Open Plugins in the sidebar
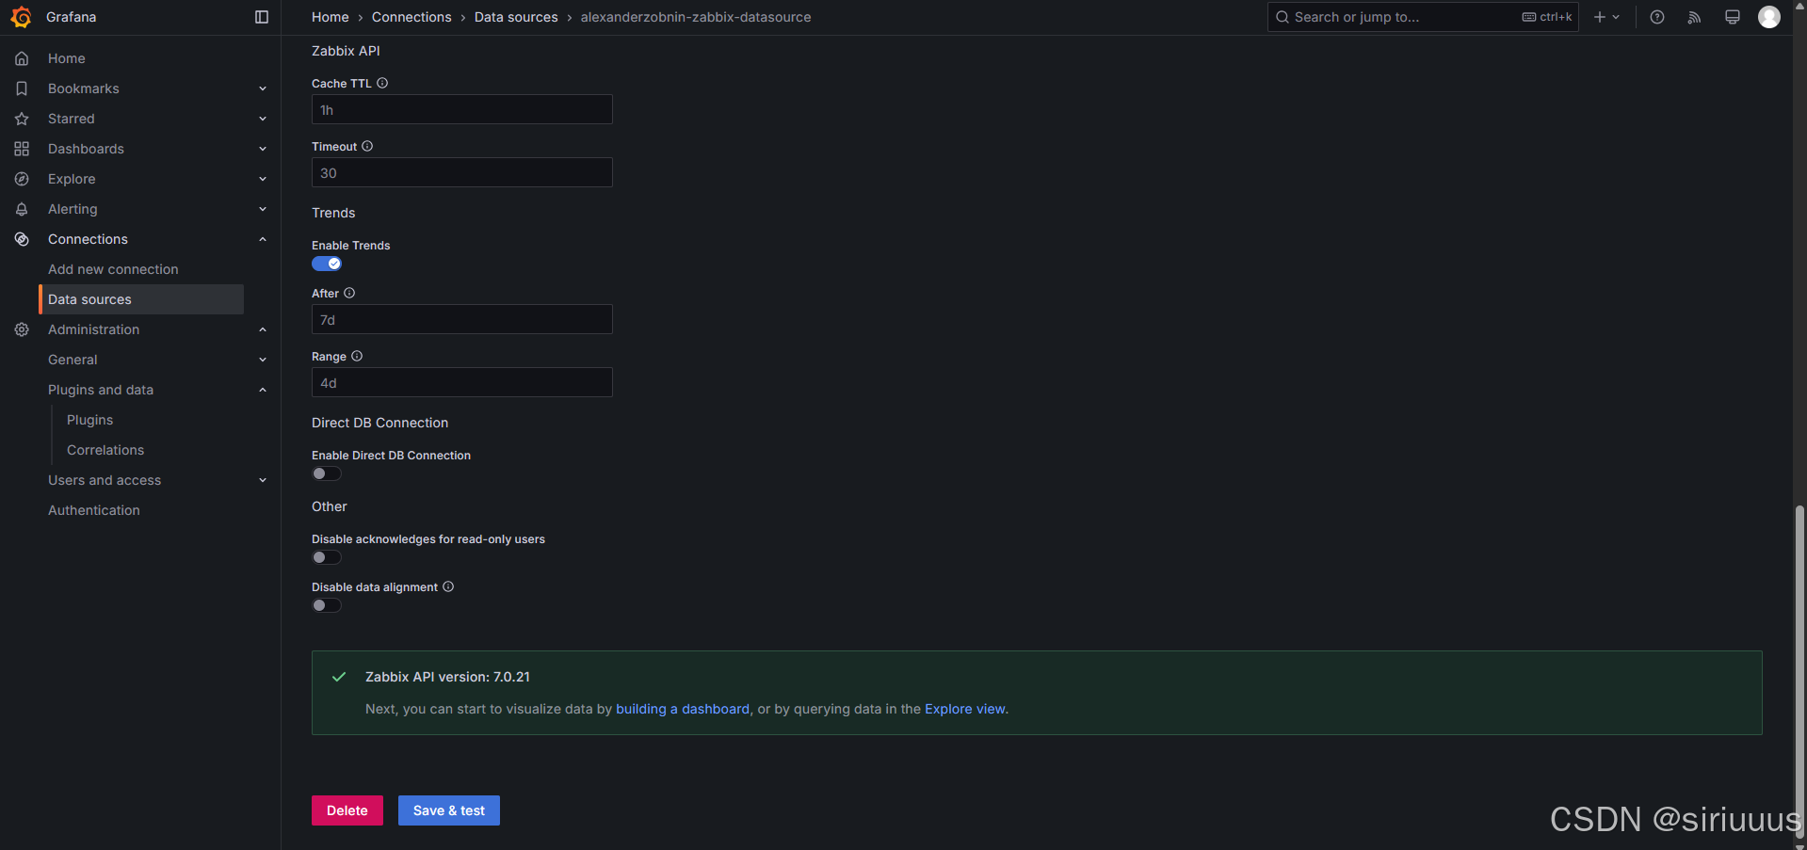Image resolution: width=1807 pixels, height=850 pixels. 89,420
